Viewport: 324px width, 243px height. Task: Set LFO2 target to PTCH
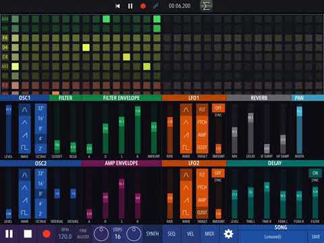[202, 188]
